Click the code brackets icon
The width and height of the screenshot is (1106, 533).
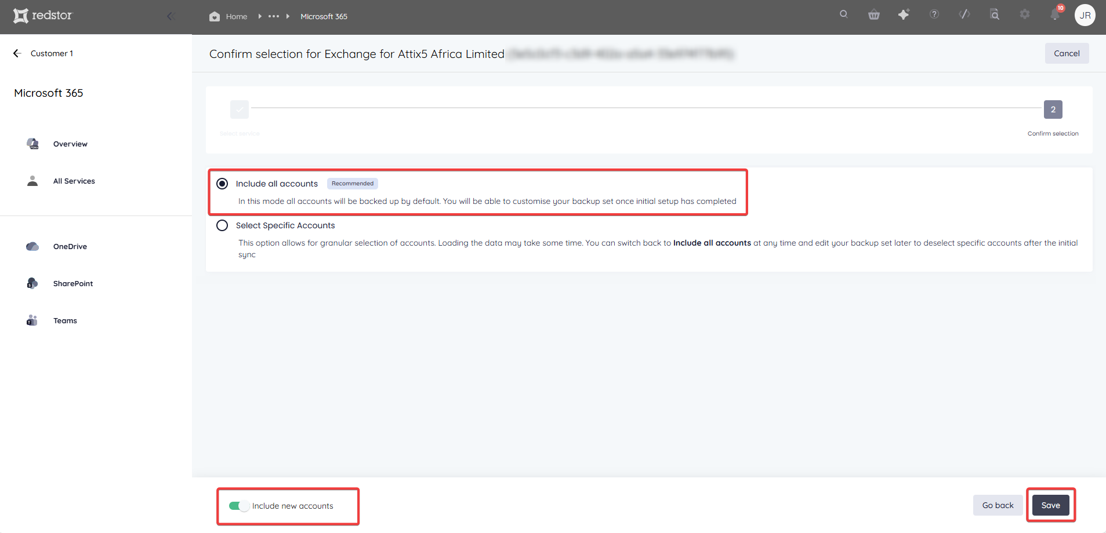964,14
